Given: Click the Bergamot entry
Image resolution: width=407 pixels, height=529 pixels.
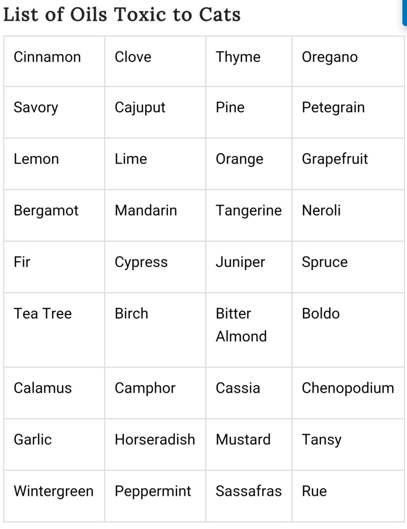Looking at the screenshot, I should click(46, 211).
